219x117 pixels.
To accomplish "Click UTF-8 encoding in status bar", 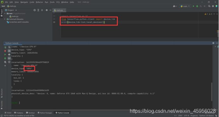I will coord(186,116).
